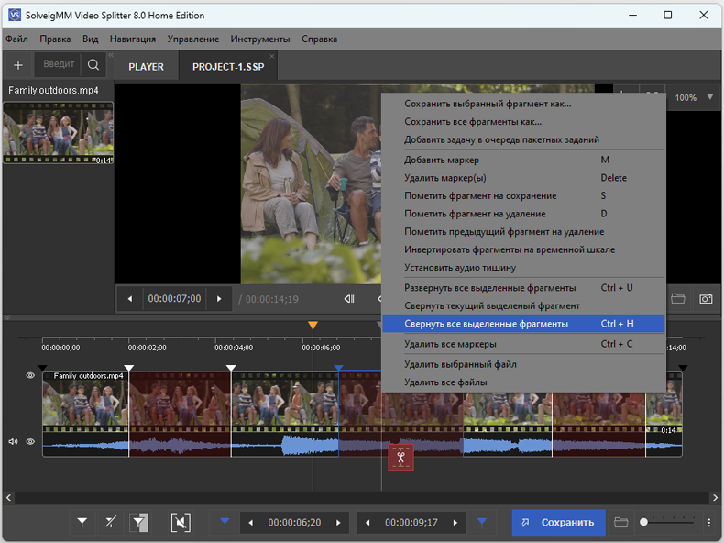This screenshot has height=543, width=724.
Task: Click the add marker icon in bottom toolbar
Action: [x=82, y=523]
